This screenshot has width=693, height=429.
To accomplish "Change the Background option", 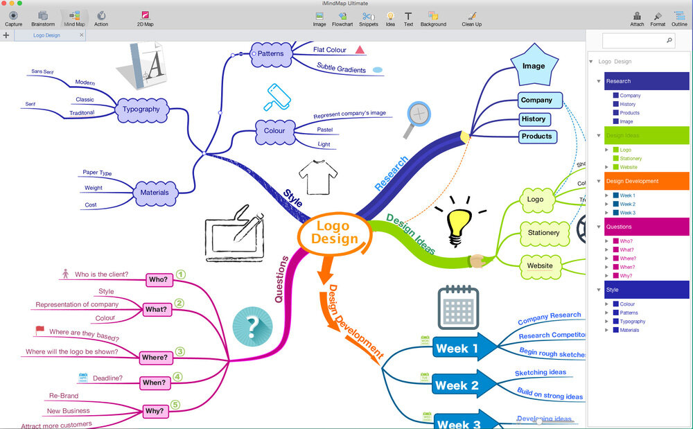I will click(x=433, y=19).
